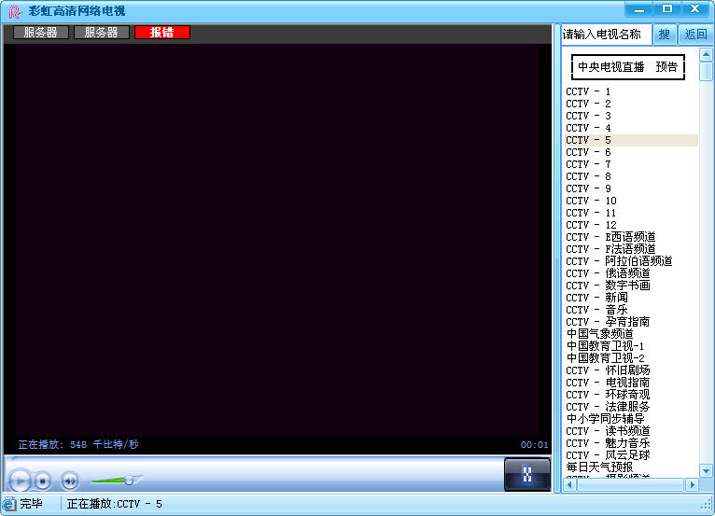Screen dimensions: 715x516
Task: Select CCTV - 新闻 channel
Action: click(596, 298)
